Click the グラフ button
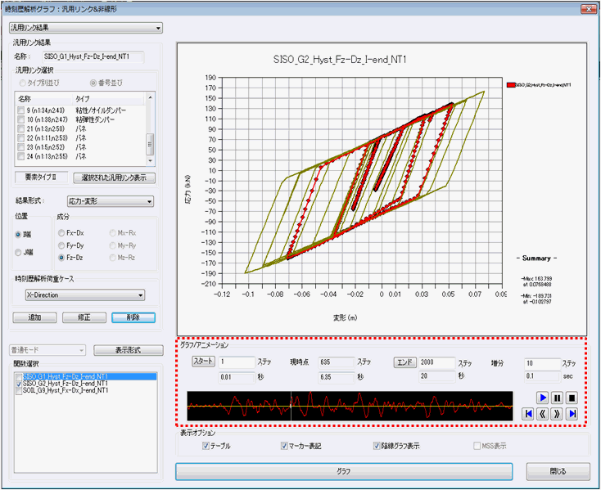Screen dimensions: 601x490 [x=344, y=471]
